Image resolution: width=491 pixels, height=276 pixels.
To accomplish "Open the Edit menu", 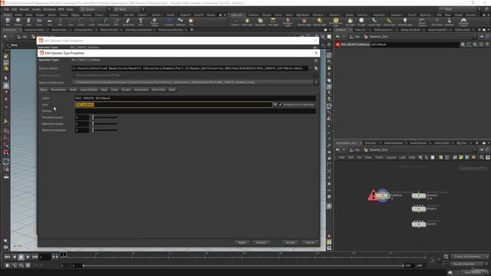I will pos(14,9).
